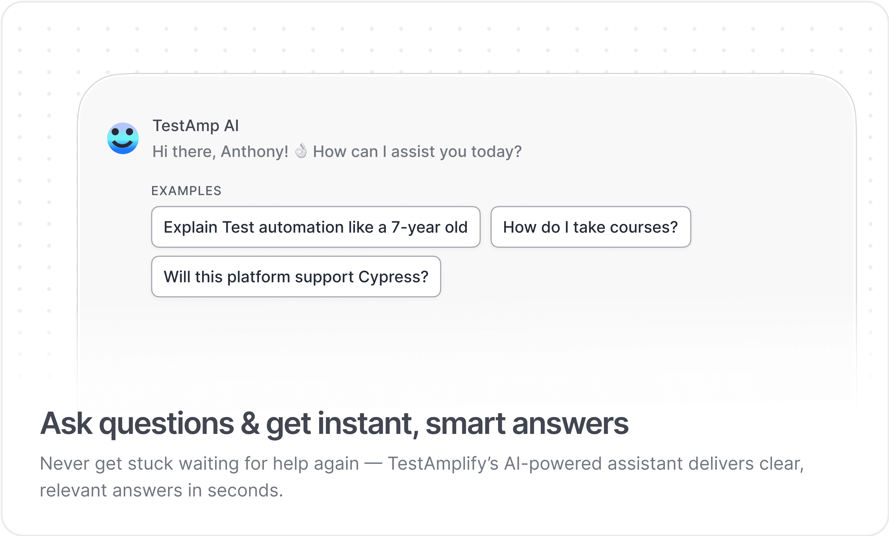This screenshot has height=536, width=889.
Task: Click the 'TestAmp AI' sender name
Action: click(x=195, y=126)
